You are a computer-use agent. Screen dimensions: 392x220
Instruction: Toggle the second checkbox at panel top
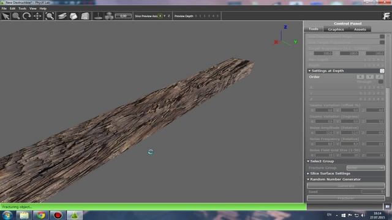(382, 42)
